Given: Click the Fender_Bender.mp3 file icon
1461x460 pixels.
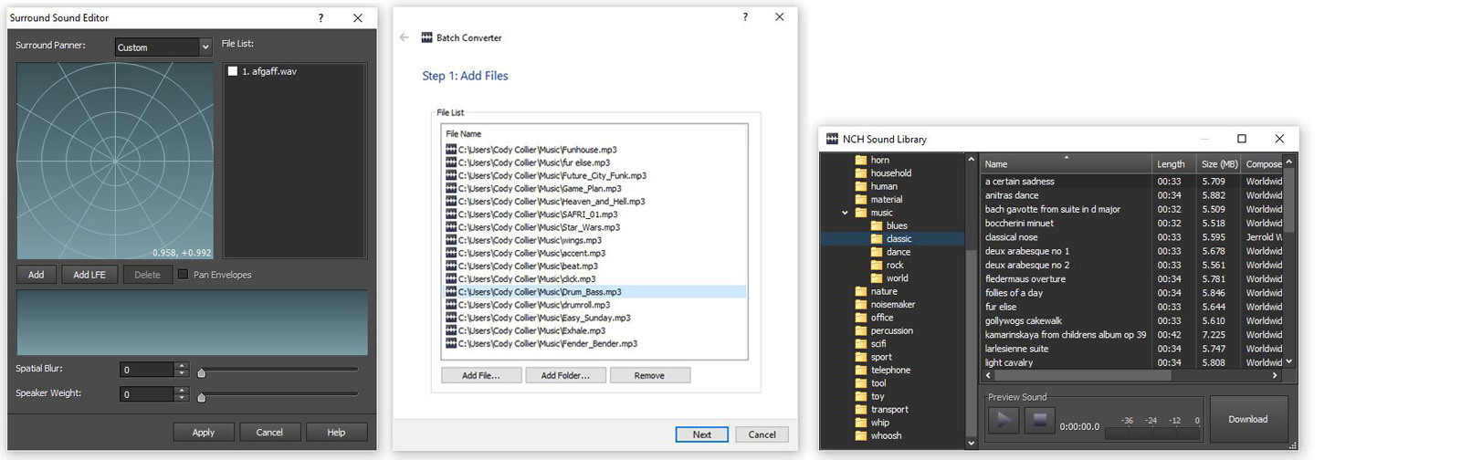Looking at the screenshot, I should tap(451, 344).
